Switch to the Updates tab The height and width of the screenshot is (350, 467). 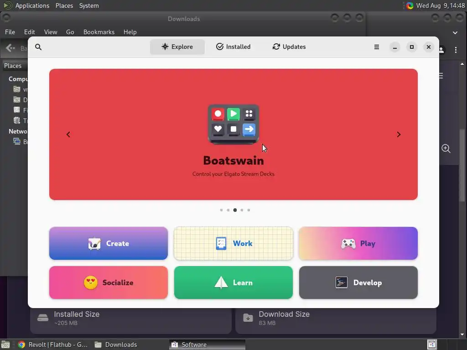289,47
